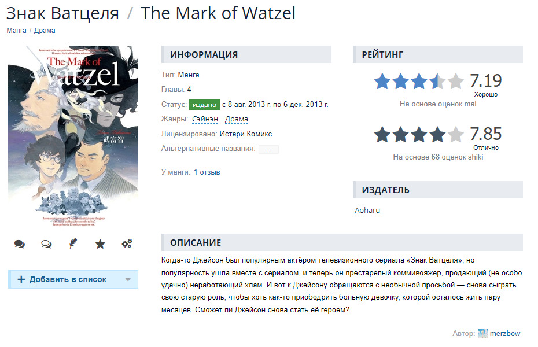This screenshot has height=347, width=538.
Task: Open comments via solid speech bubbles icon
Action: (x=20, y=244)
